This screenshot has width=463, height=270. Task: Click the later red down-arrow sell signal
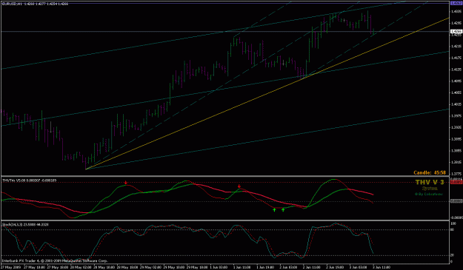(239, 186)
